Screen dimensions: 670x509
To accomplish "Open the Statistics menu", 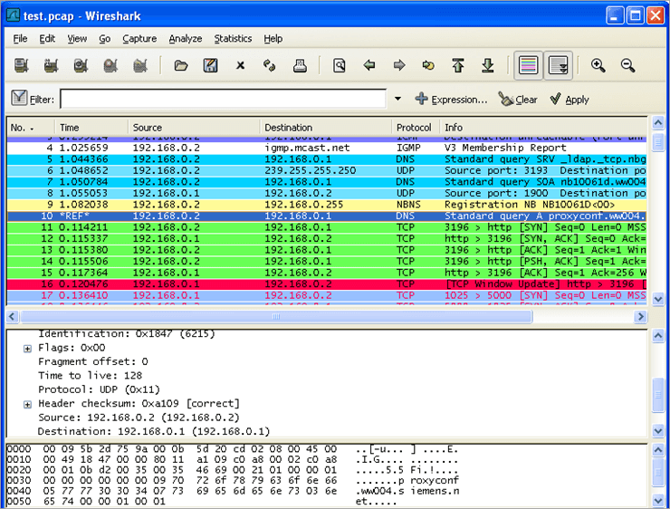I will tap(233, 38).
